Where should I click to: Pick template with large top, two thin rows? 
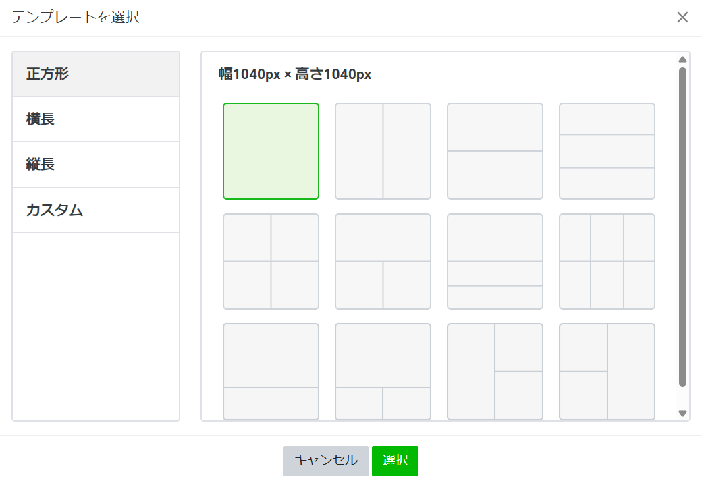coord(495,261)
